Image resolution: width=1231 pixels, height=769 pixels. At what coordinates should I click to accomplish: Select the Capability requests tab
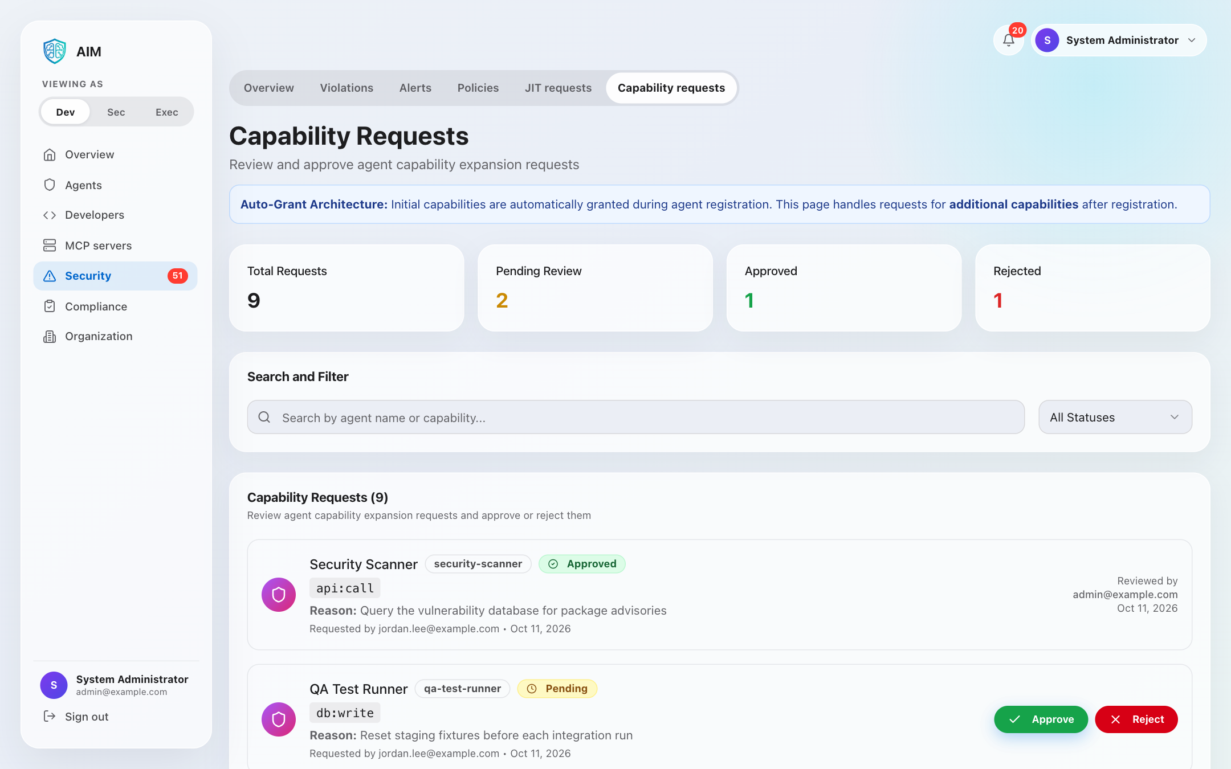(671, 88)
